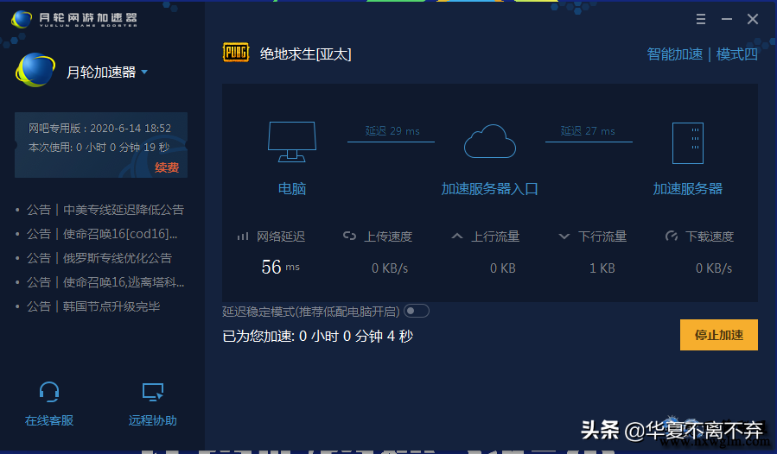This screenshot has height=454, width=777.
Task: Click the 续费 renew link
Action: click(167, 167)
